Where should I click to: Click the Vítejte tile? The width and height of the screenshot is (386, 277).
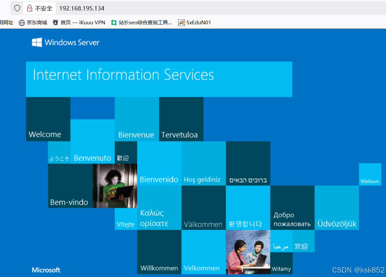(126, 219)
